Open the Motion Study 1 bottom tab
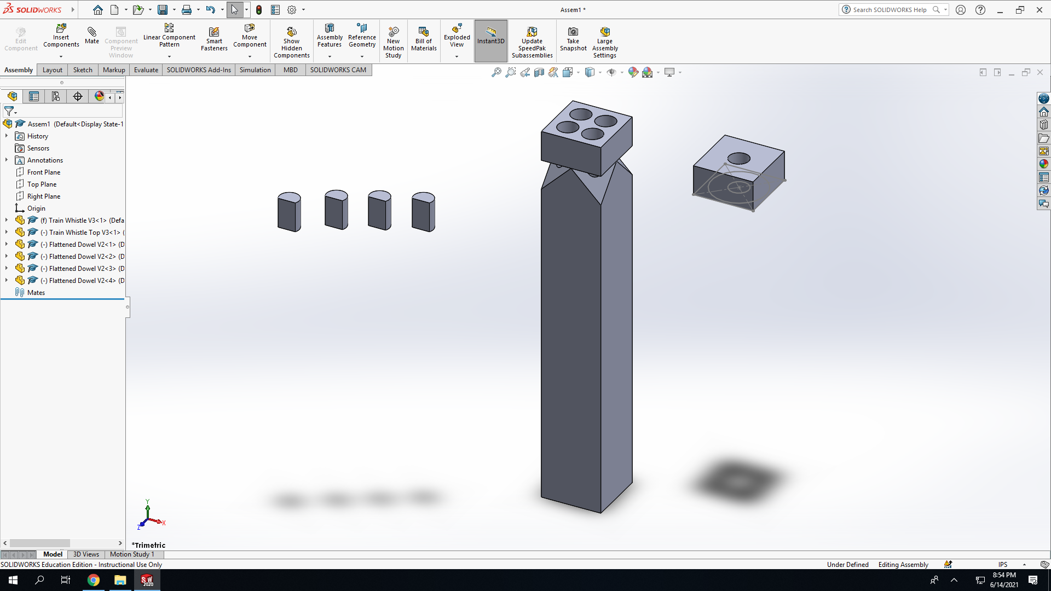1051x591 pixels. pyautogui.click(x=132, y=554)
